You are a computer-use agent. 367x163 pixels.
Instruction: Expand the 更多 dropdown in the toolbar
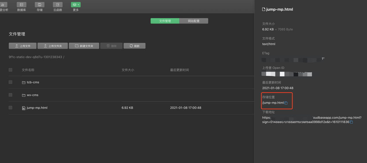pyautogui.click(x=76, y=5)
